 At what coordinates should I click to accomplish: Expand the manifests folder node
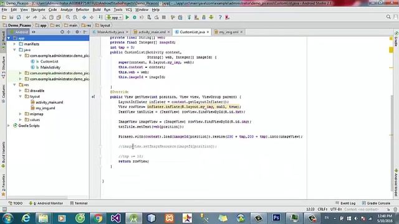(15, 44)
